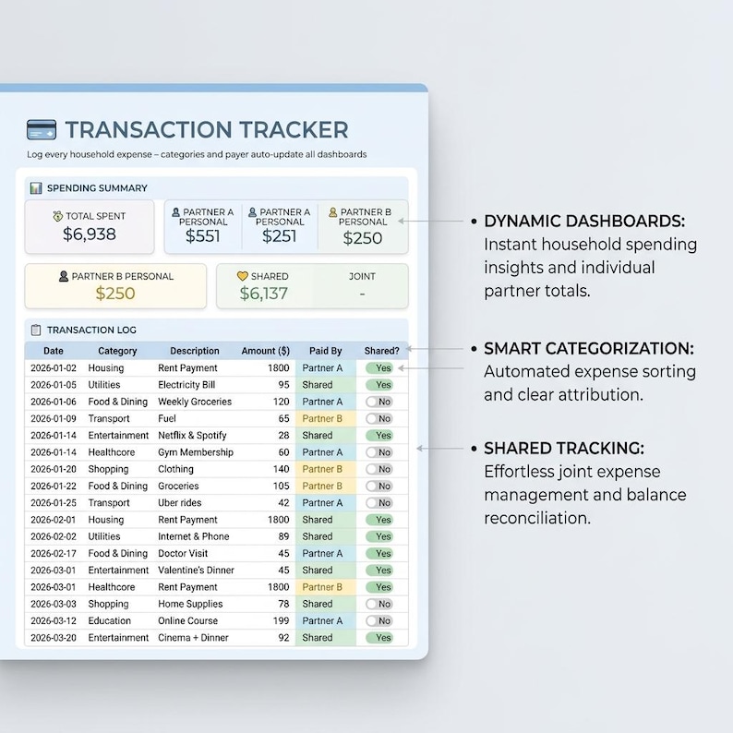Click the Joint value dash
Image resolution: width=733 pixels, height=733 pixels.
(362, 294)
